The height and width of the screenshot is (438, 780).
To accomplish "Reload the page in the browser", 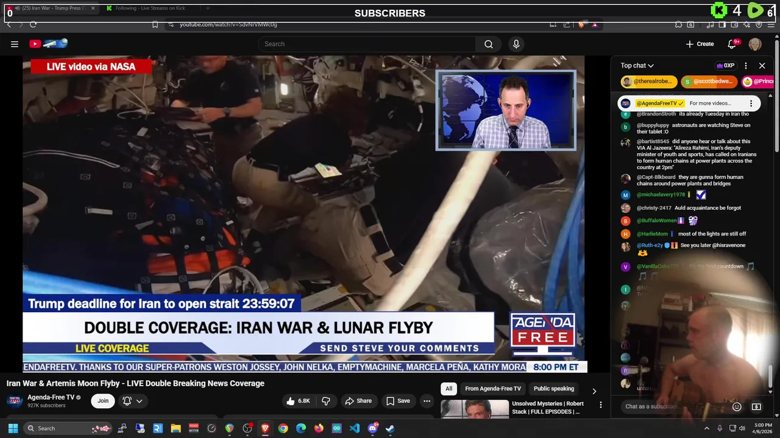I will pos(33,24).
